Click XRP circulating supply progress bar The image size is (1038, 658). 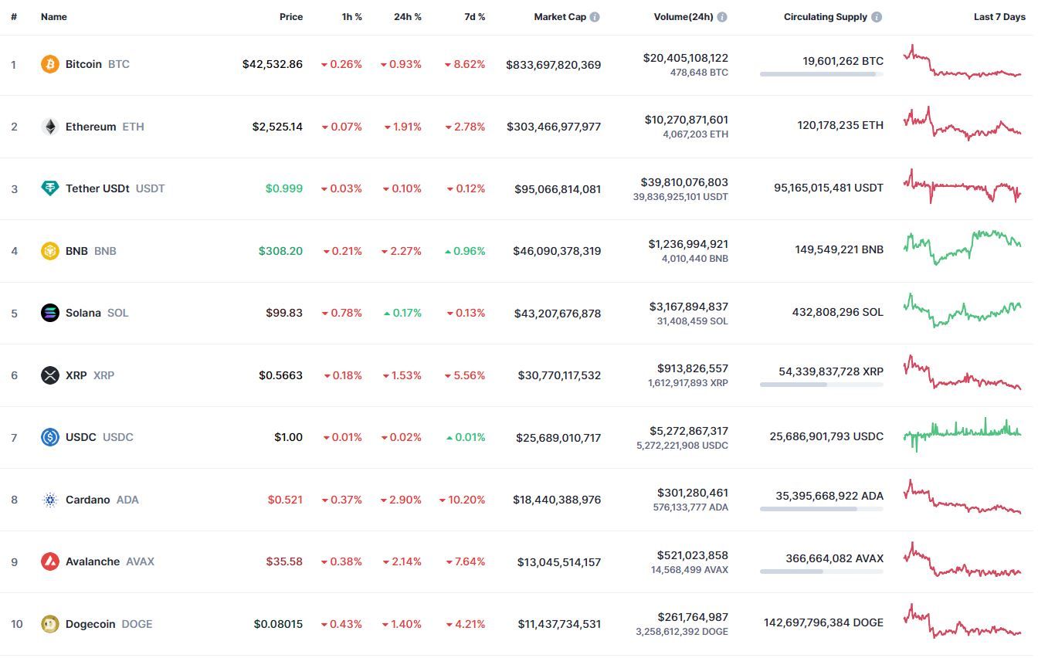[x=822, y=385]
